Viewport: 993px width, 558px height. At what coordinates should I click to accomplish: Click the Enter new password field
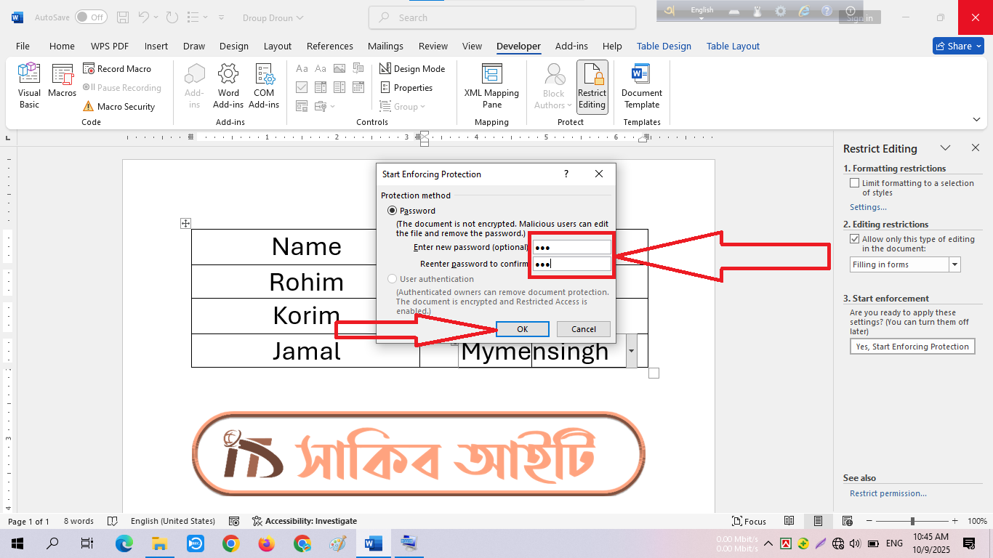click(x=571, y=247)
